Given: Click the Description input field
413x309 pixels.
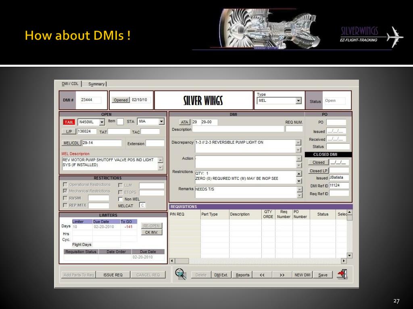Looking at the screenshot, I should 238,129.
